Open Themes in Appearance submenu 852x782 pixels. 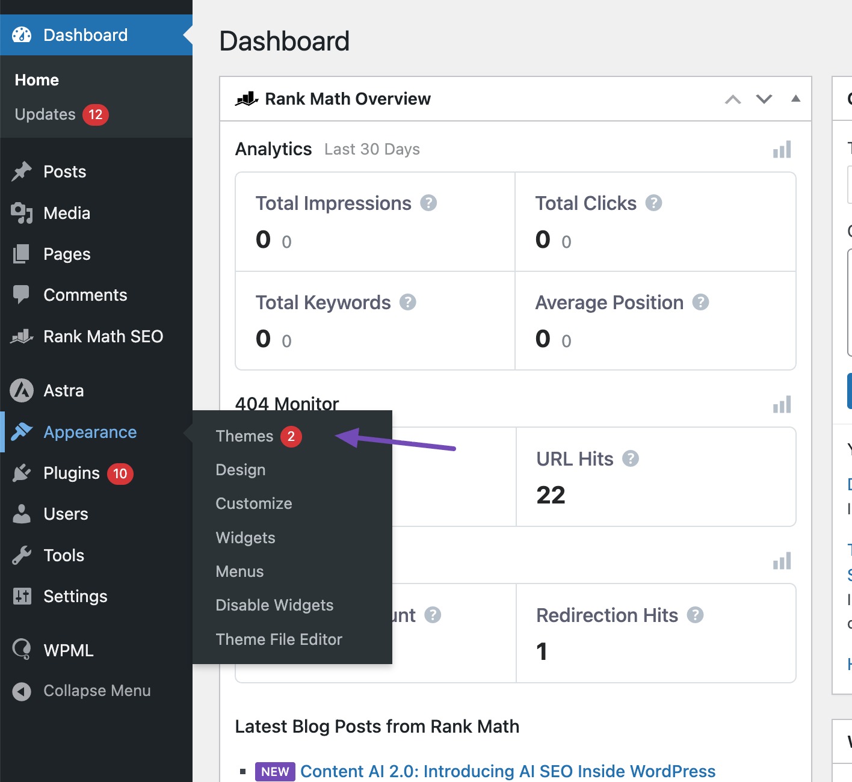point(244,436)
